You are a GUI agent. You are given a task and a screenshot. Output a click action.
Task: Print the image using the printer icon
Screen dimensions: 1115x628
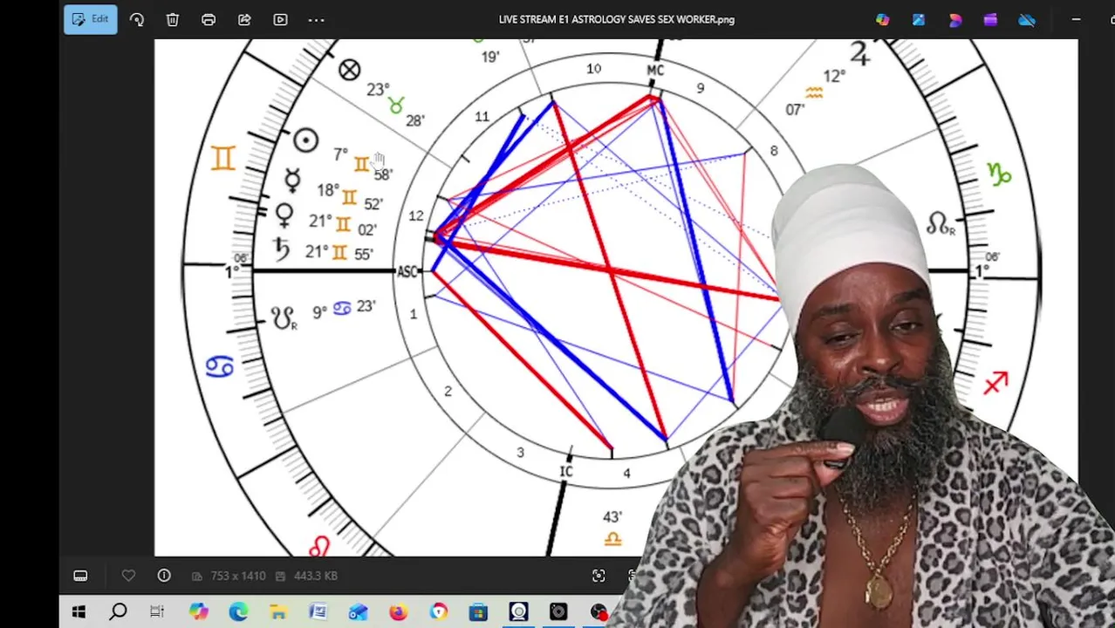click(209, 19)
